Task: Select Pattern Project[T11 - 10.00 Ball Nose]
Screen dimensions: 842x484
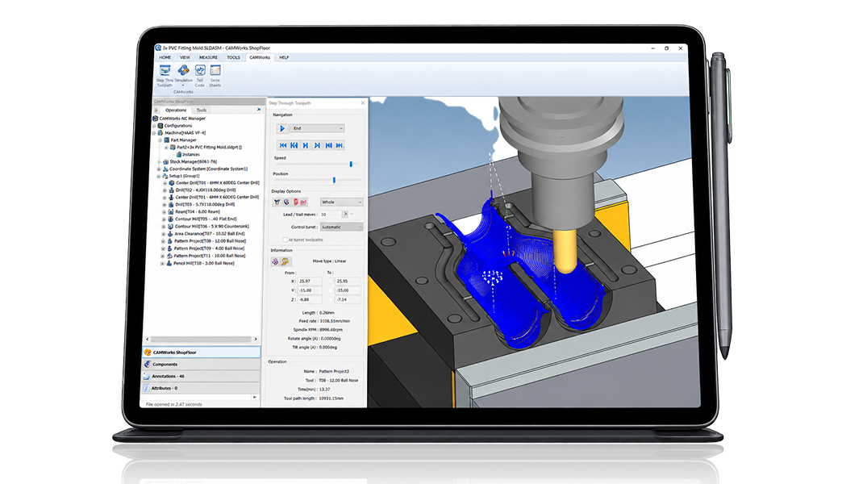Action: [x=209, y=256]
